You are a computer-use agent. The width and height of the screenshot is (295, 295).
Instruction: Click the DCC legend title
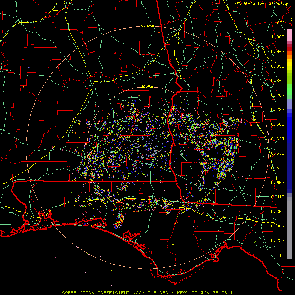coord(288,19)
